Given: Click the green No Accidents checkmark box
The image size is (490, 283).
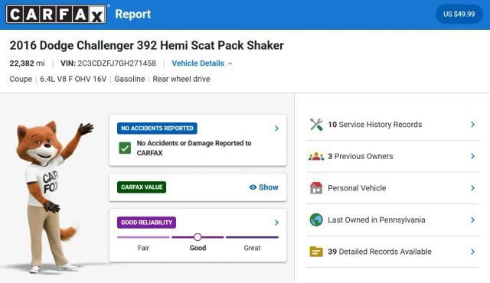Looking at the screenshot, I should [125, 148].
